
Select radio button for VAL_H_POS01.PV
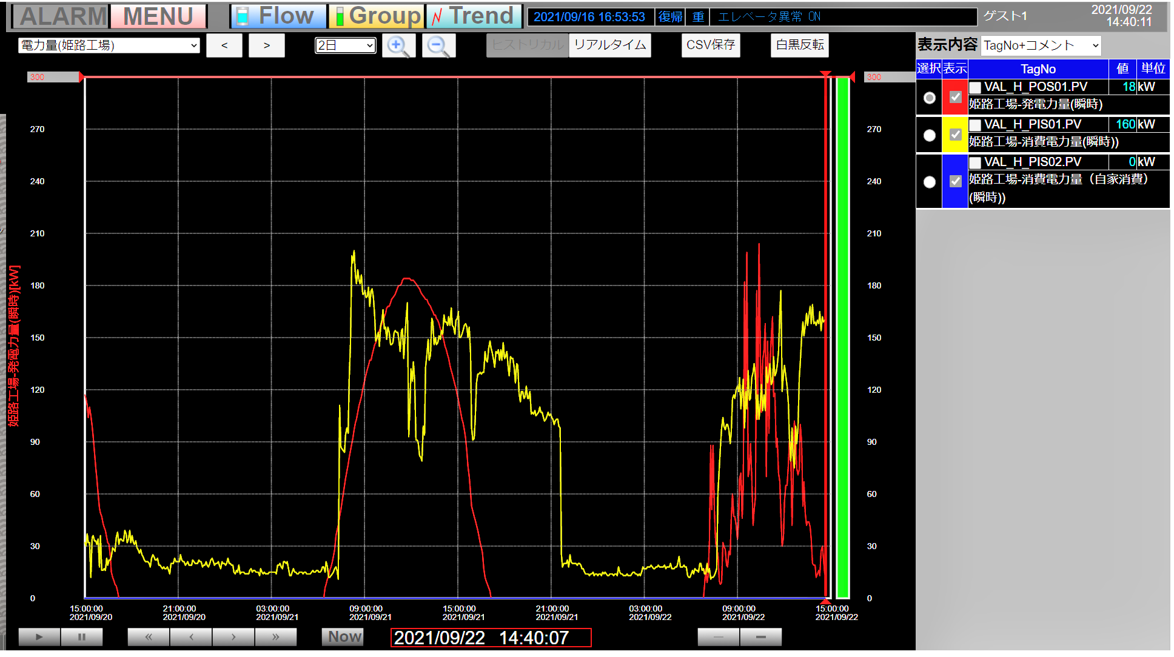tap(929, 98)
